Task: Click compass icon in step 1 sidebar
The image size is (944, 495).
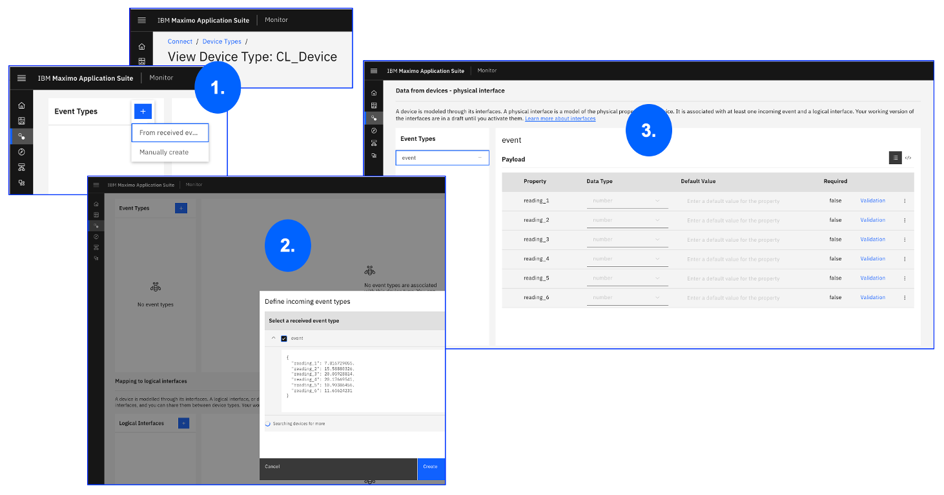Action: click(x=21, y=152)
